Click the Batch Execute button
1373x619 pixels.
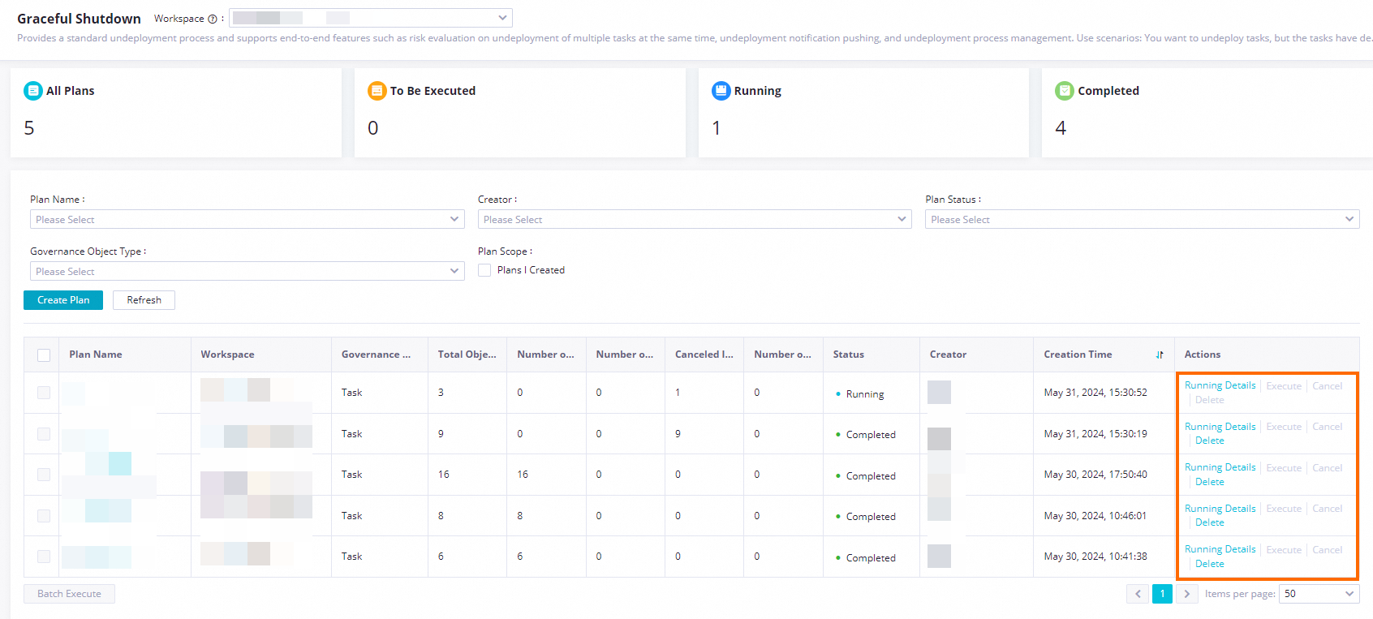click(69, 594)
